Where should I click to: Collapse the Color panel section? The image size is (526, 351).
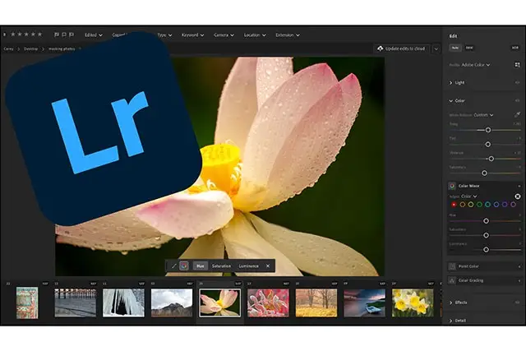451,100
